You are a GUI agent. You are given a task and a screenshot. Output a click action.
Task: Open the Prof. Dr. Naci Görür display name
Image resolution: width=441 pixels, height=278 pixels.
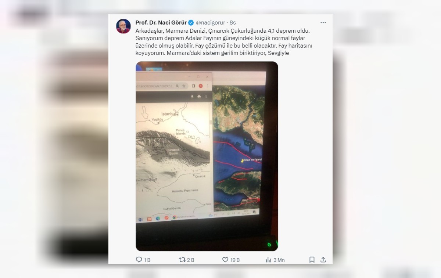click(x=161, y=22)
